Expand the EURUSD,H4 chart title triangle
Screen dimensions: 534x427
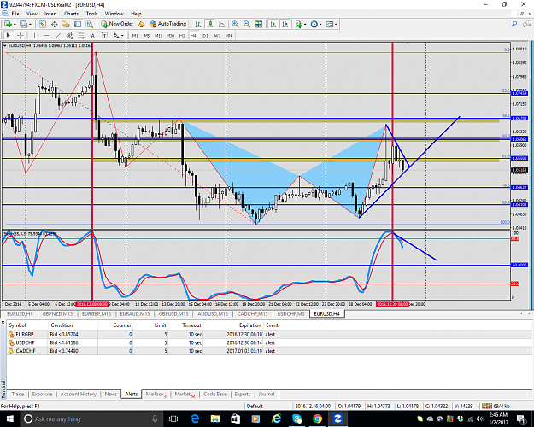[5, 45]
